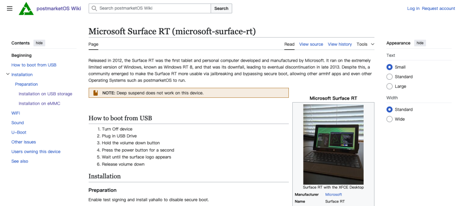Open the hamburger main menu
The width and height of the screenshot is (467, 206).
coord(10,8)
